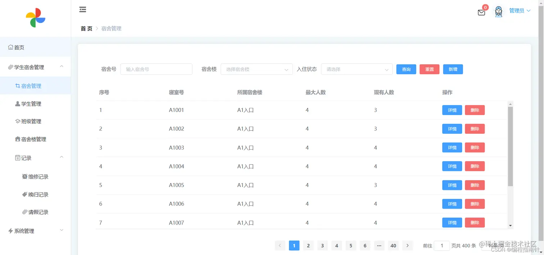Click the colorful pinwheel logo
This screenshot has height=255, width=544.
[35, 18]
